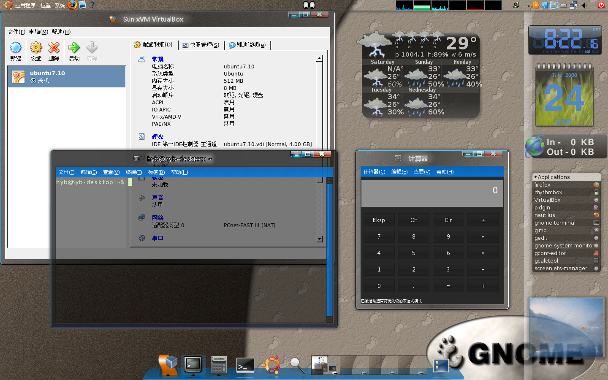Click firefox in Applications list
608x380 pixels.
coord(566,185)
